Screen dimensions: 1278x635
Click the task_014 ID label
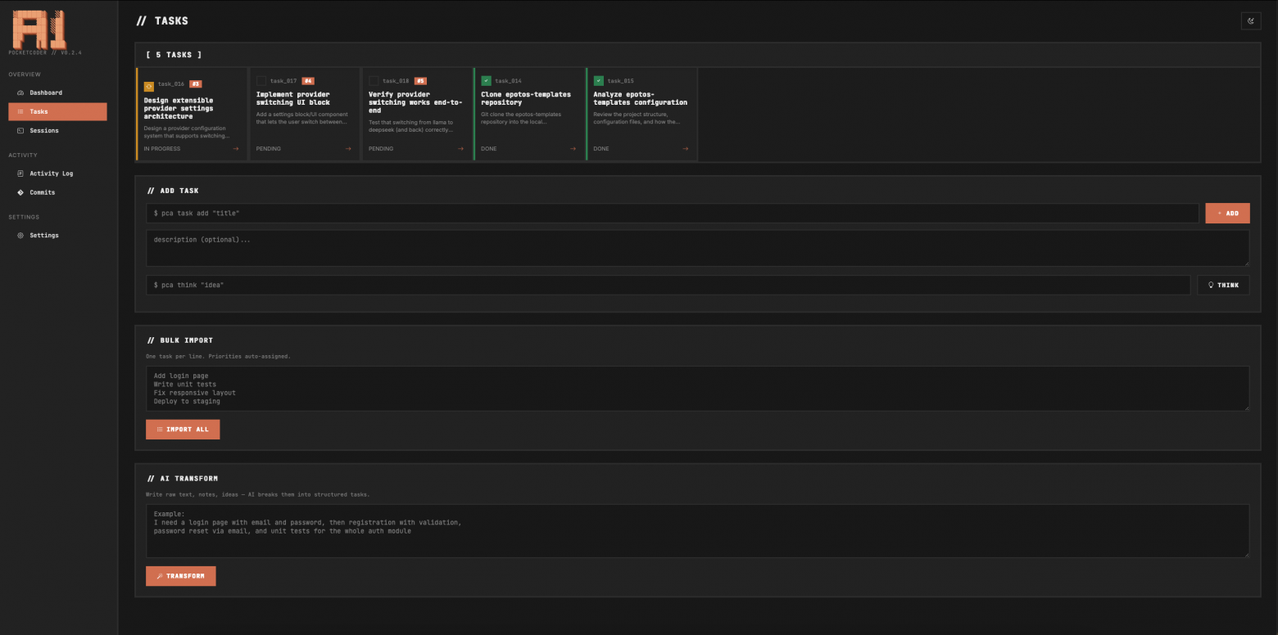(x=508, y=81)
